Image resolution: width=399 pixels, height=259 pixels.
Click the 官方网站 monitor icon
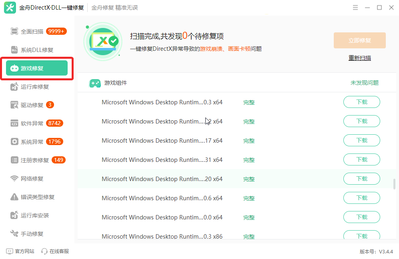tap(10, 251)
